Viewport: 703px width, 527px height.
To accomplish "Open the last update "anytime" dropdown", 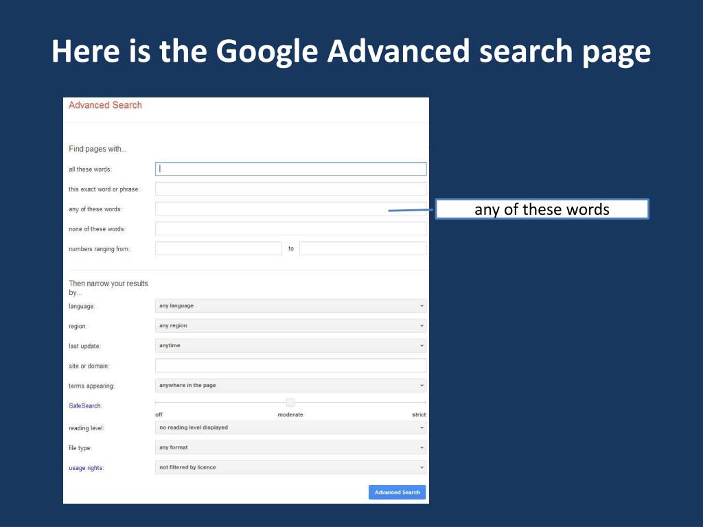I will 290,346.
